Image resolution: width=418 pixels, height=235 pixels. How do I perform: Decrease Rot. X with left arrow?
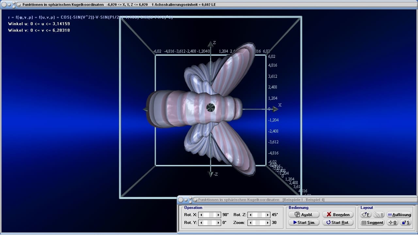point(201,215)
